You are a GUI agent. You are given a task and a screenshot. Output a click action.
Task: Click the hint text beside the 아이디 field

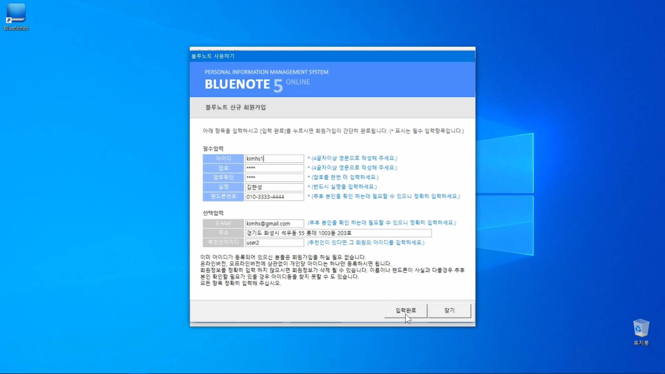coord(352,158)
